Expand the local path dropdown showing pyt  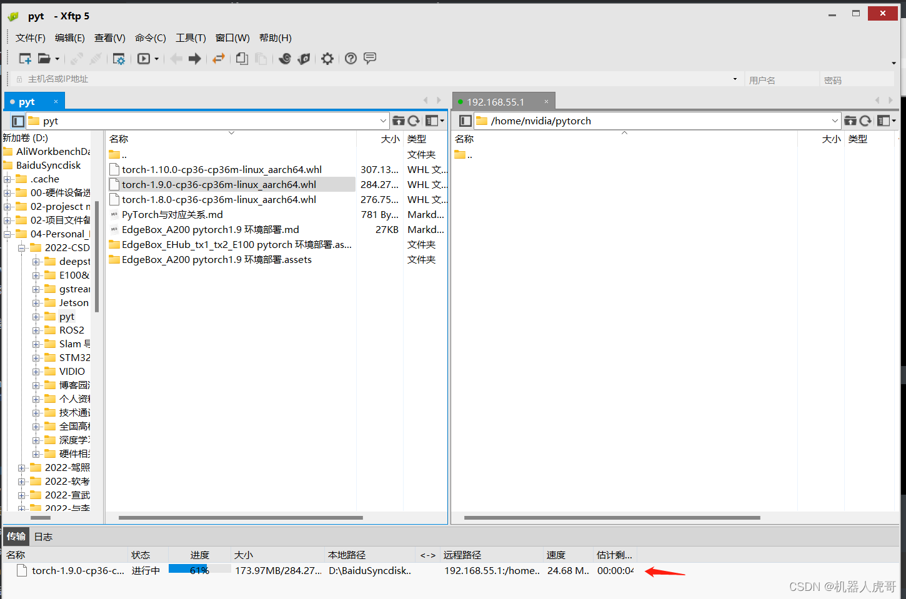[383, 121]
